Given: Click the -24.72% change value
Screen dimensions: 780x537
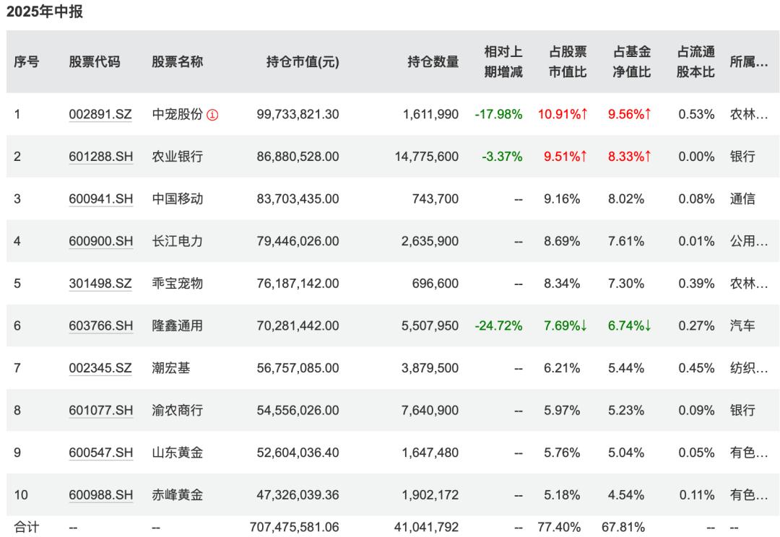Looking at the screenshot, I should 498,326.
